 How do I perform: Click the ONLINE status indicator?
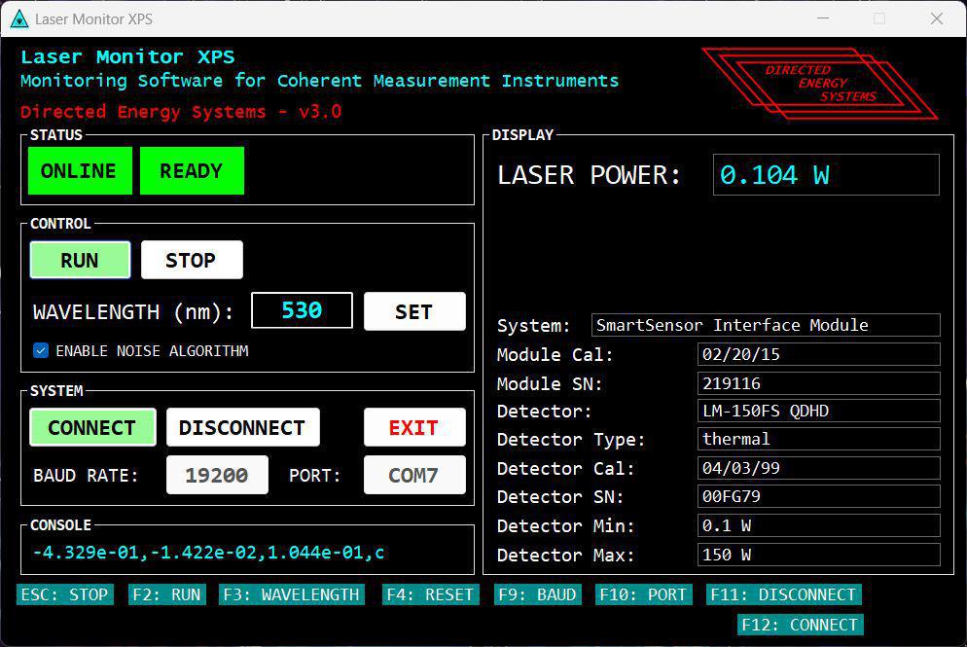[x=79, y=171]
